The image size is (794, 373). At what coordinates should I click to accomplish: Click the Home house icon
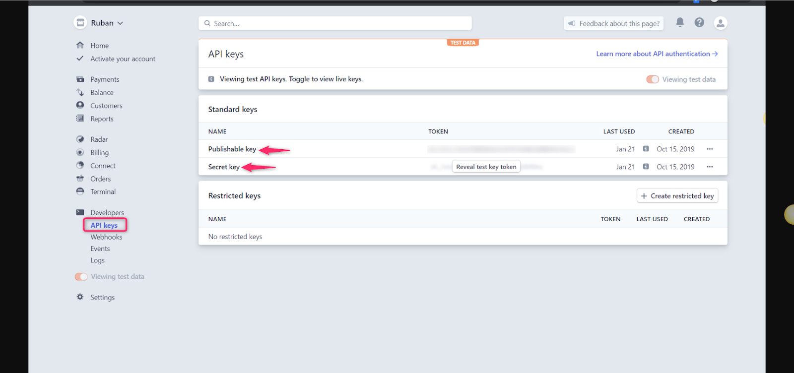tap(80, 45)
